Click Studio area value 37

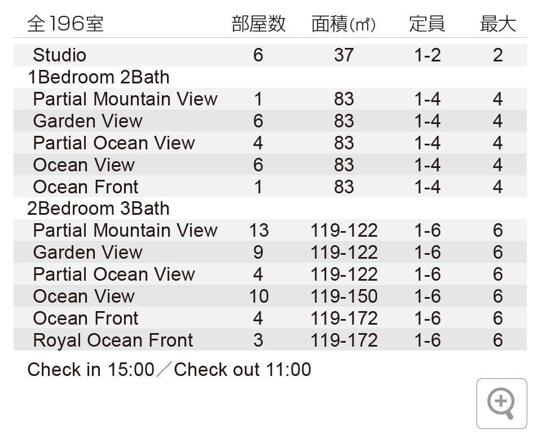pos(344,55)
